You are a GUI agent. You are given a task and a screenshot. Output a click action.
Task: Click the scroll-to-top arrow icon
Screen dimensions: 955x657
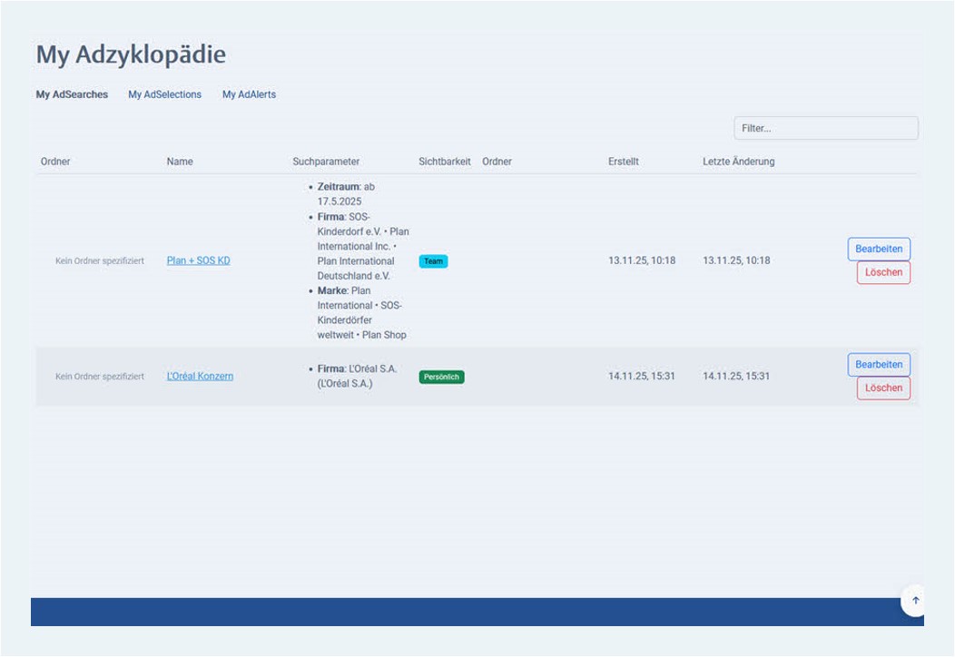tap(914, 600)
